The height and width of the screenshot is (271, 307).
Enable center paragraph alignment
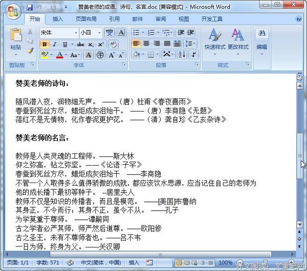[x=146, y=43]
